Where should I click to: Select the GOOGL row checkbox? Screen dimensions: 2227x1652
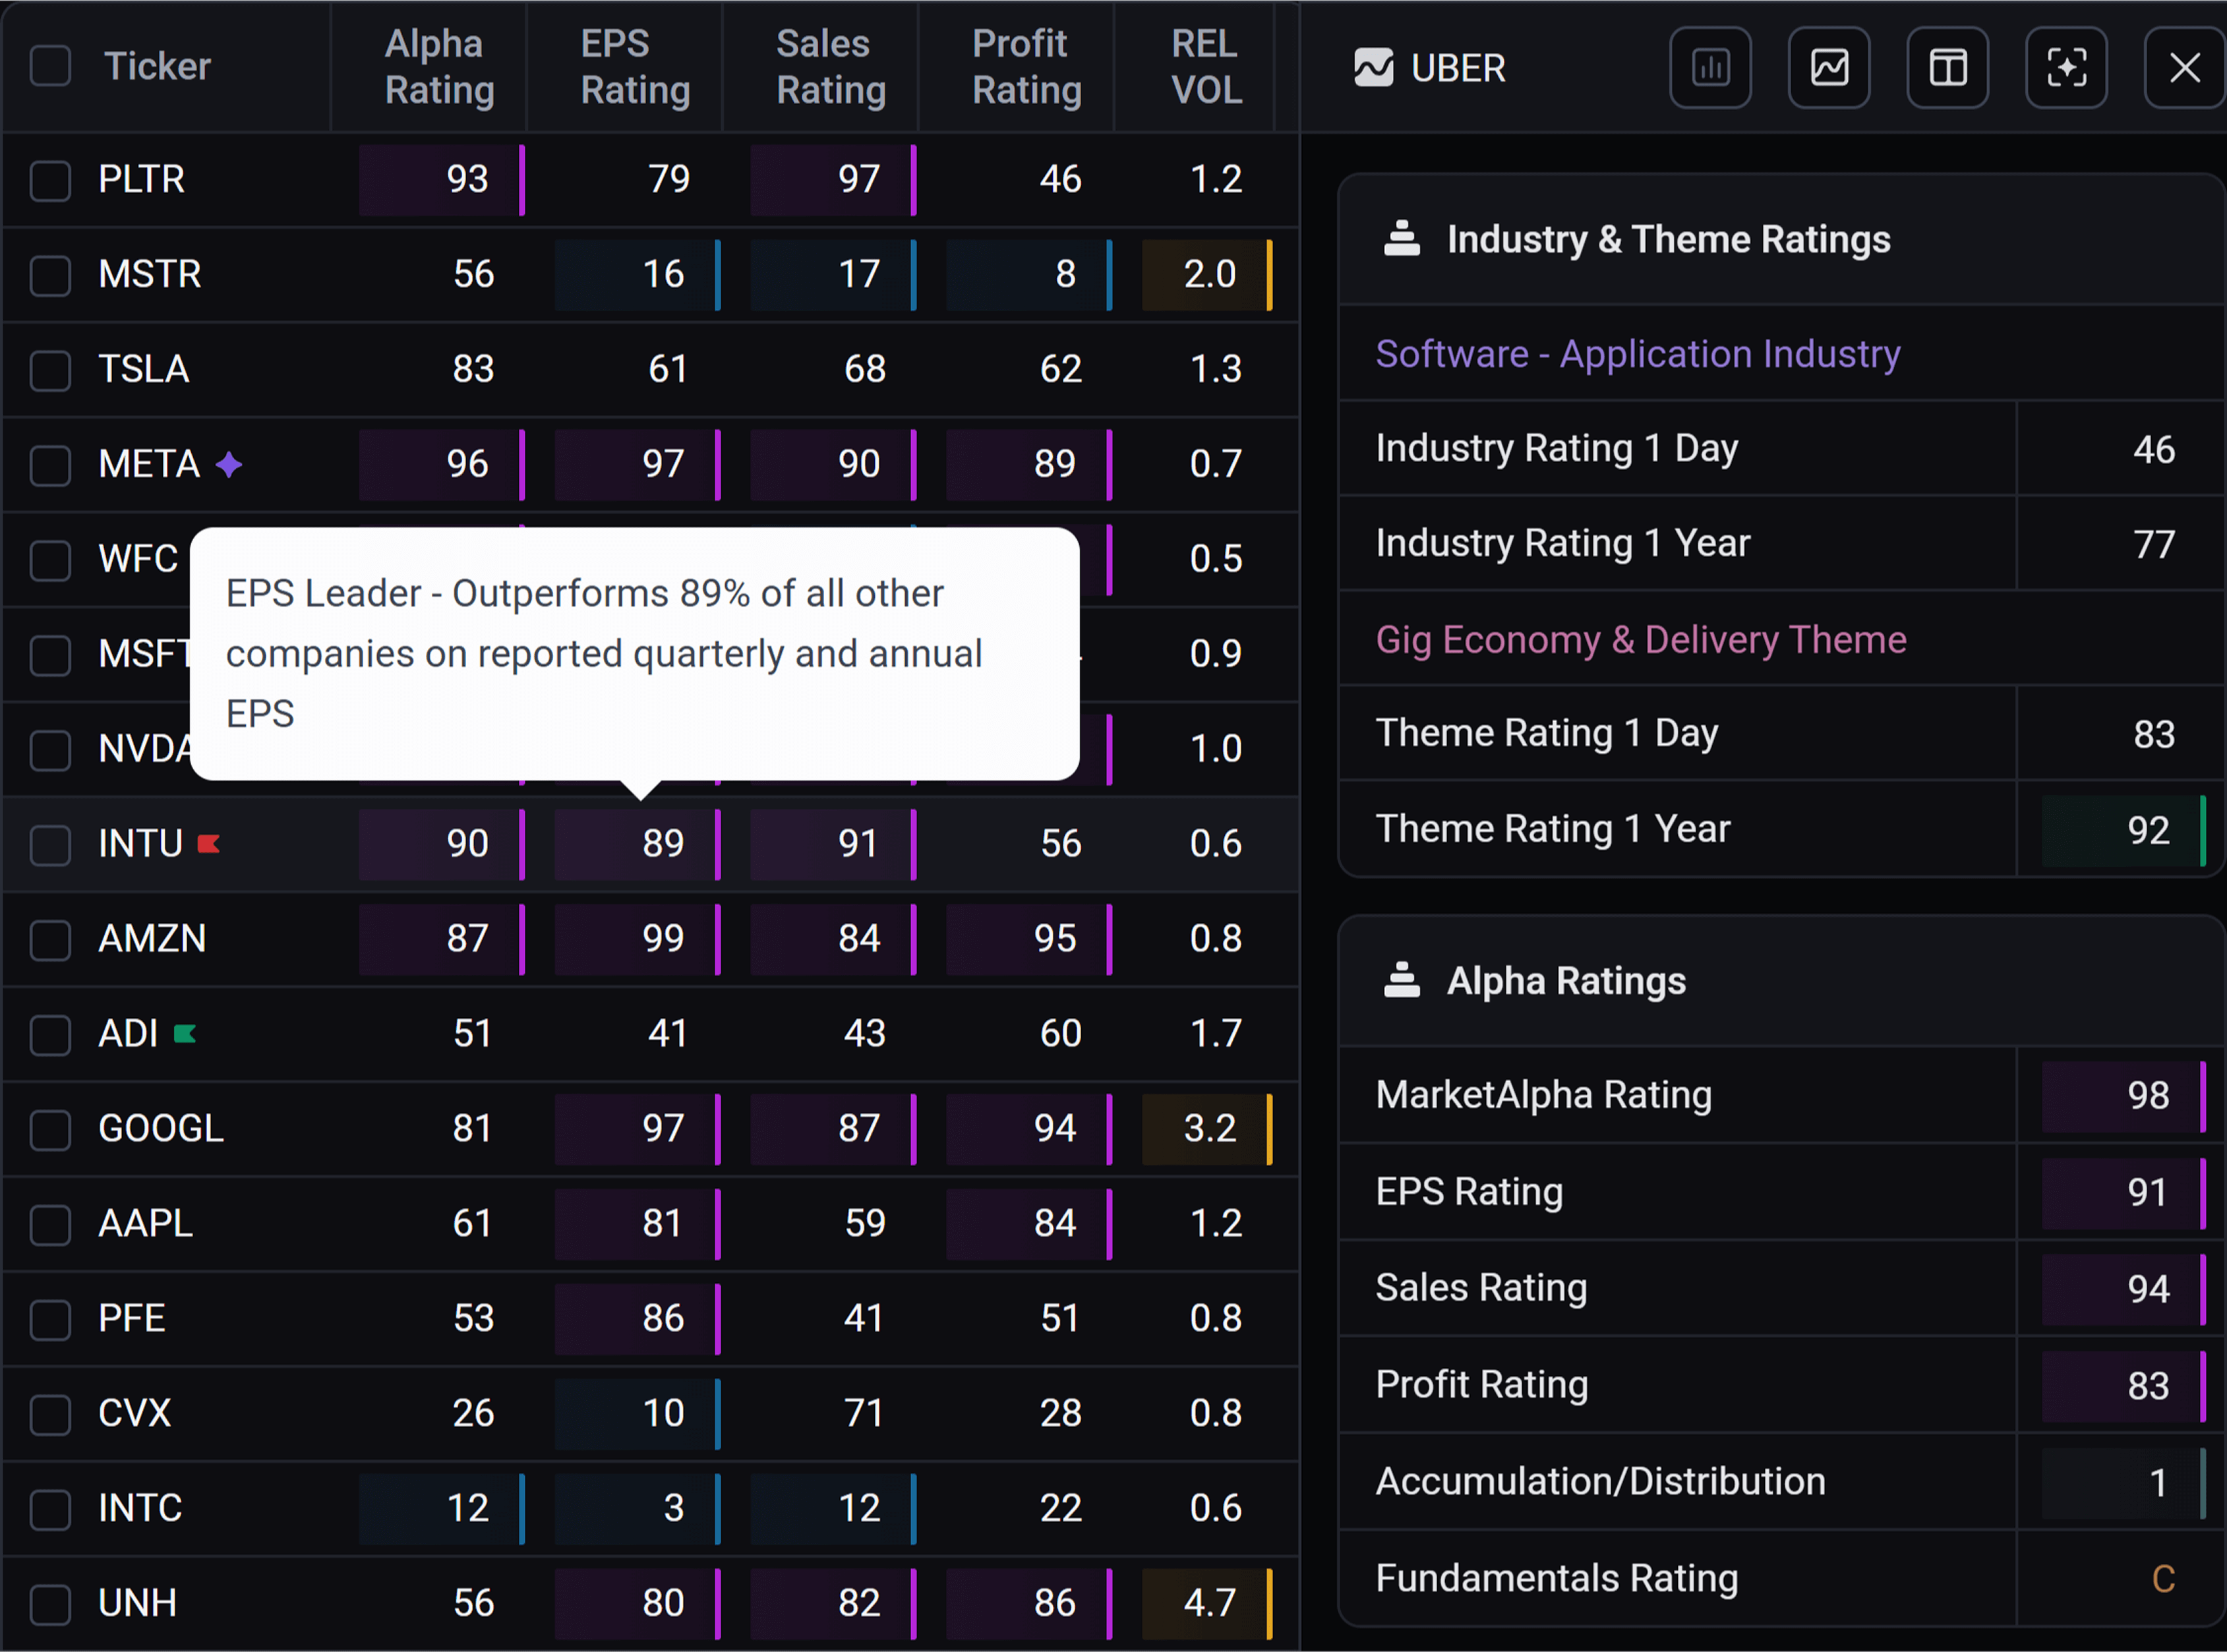pos(50,1129)
